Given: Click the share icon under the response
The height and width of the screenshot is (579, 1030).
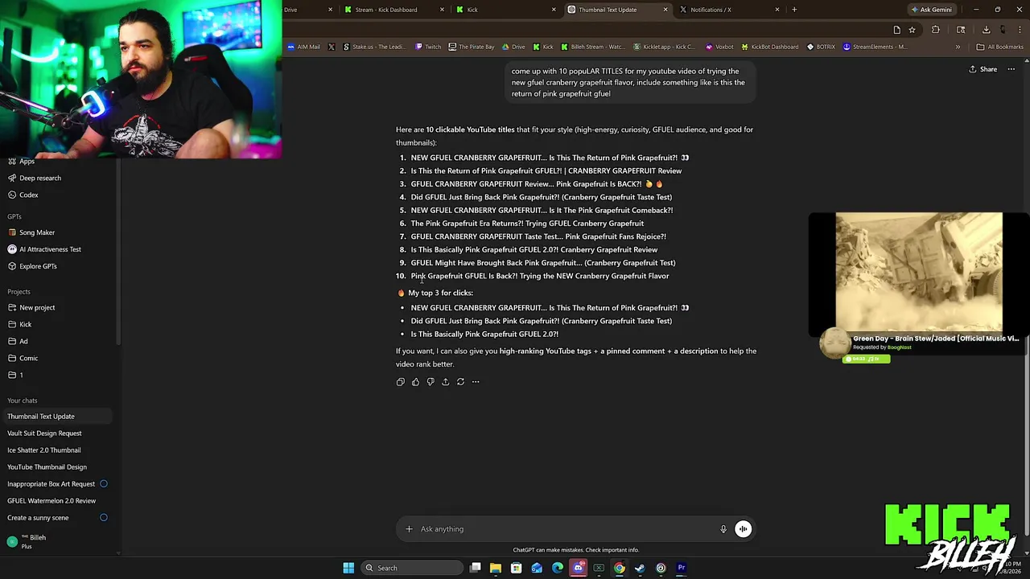Looking at the screenshot, I should click(445, 382).
